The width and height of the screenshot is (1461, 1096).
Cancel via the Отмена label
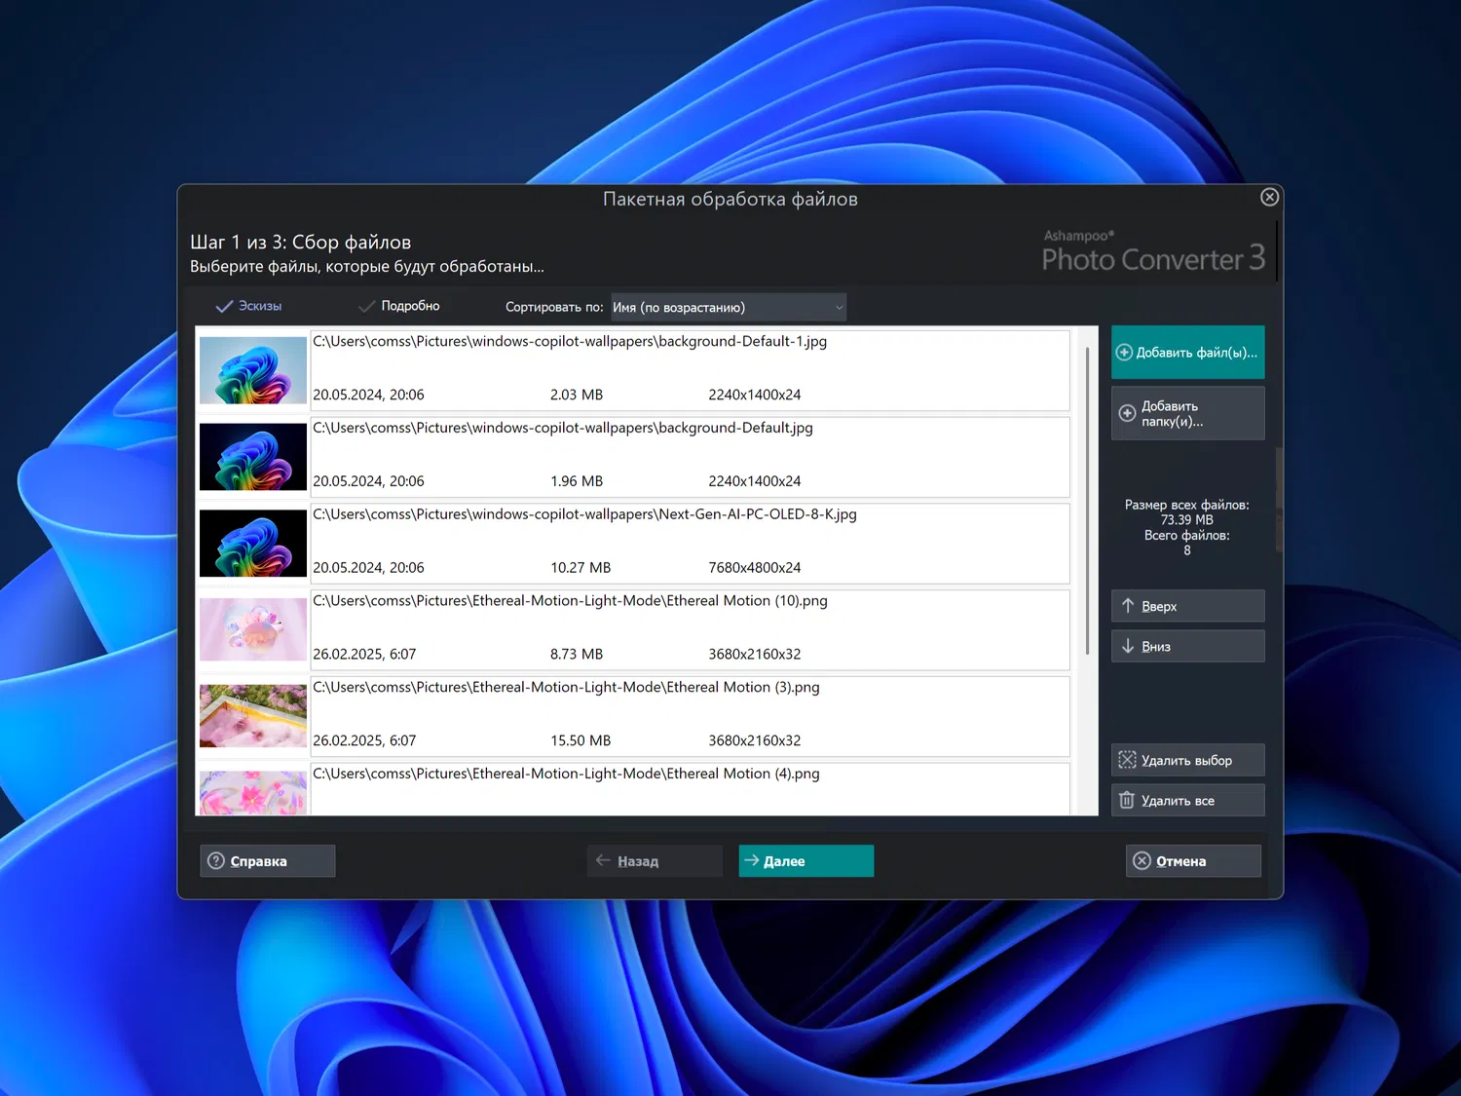1180,861
